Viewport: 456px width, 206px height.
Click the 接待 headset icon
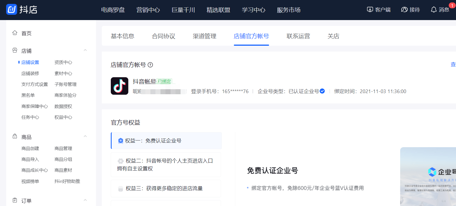coord(404,9)
